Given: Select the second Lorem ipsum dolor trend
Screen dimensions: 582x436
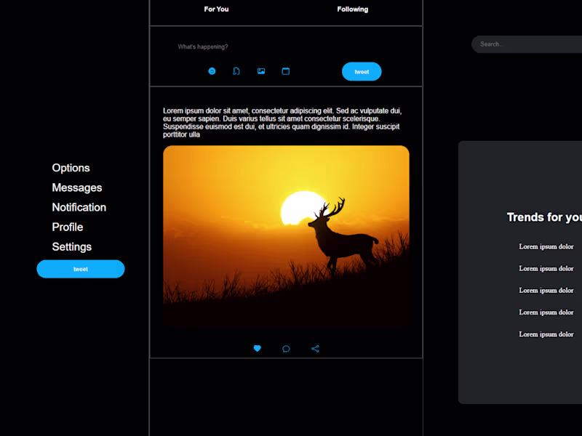Looking at the screenshot, I should 546,268.
